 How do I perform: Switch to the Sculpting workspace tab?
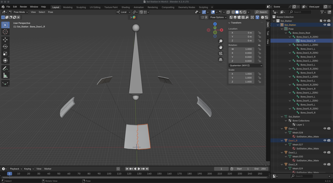point(81,7)
